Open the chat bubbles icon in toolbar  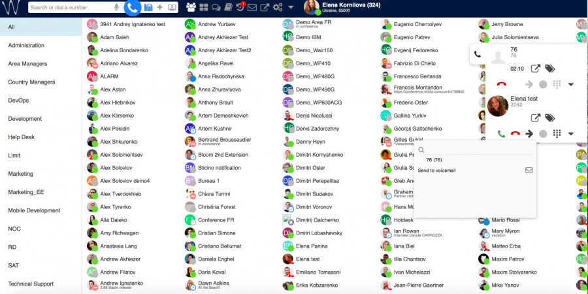(x=215, y=7)
